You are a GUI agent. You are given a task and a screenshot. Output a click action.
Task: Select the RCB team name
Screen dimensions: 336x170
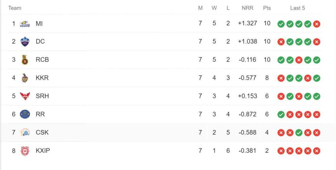coord(42,60)
